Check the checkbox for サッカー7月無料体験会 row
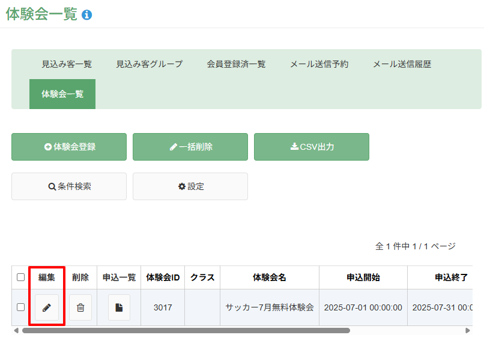The width and height of the screenshot is (484, 338). pos(20,307)
